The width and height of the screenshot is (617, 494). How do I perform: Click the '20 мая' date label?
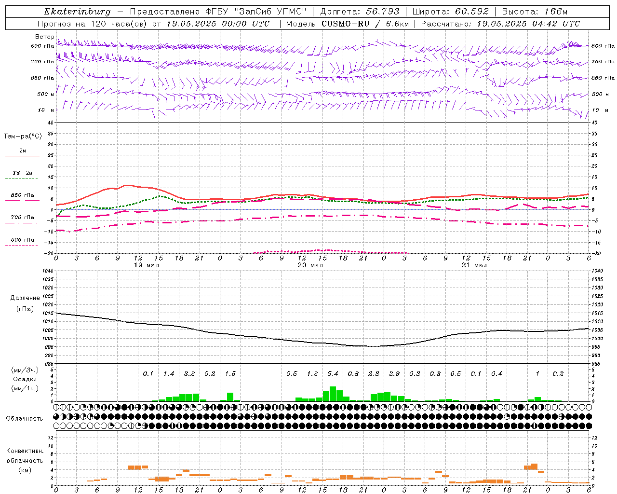click(x=310, y=265)
